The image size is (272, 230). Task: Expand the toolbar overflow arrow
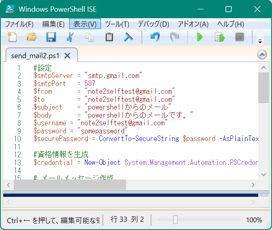[x=260, y=41]
